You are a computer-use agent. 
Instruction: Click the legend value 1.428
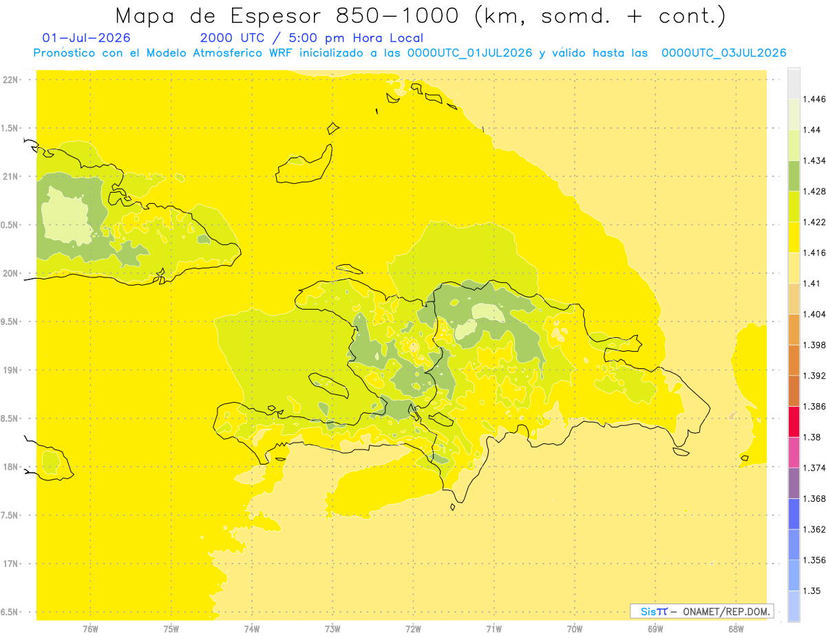pyautogui.click(x=814, y=191)
